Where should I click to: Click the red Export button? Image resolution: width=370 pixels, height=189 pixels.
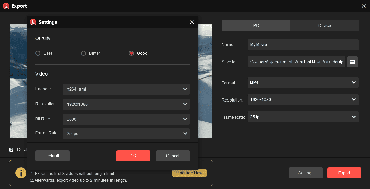coord(344,173)
